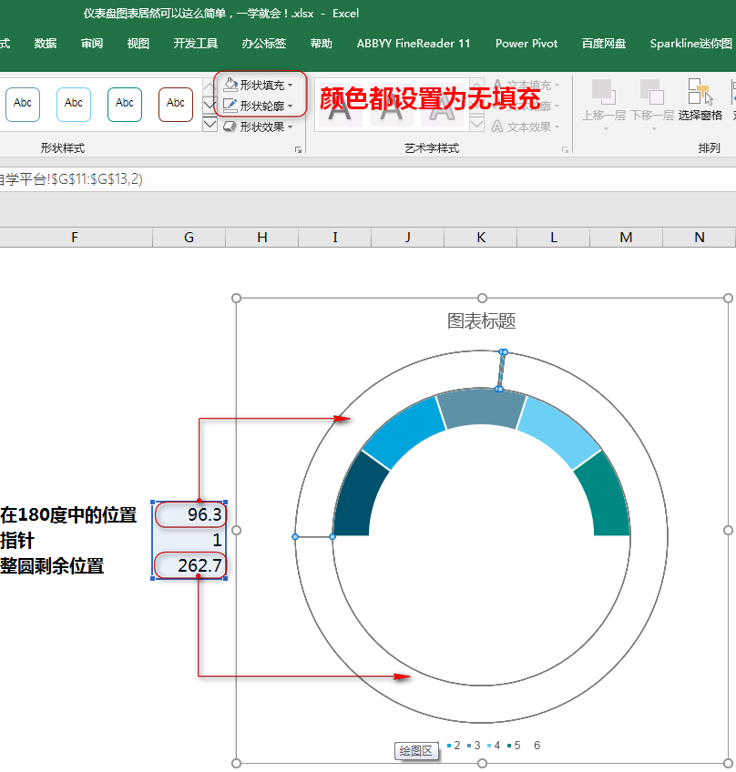Switch to the 视图 tab
The width and height of the screenshot is (736, 772).
(x=138, y=44)
